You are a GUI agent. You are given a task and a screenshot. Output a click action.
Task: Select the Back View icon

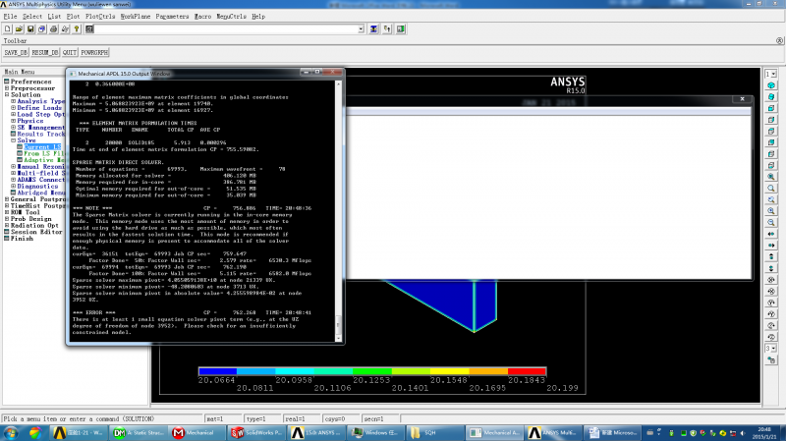point(771,142)
